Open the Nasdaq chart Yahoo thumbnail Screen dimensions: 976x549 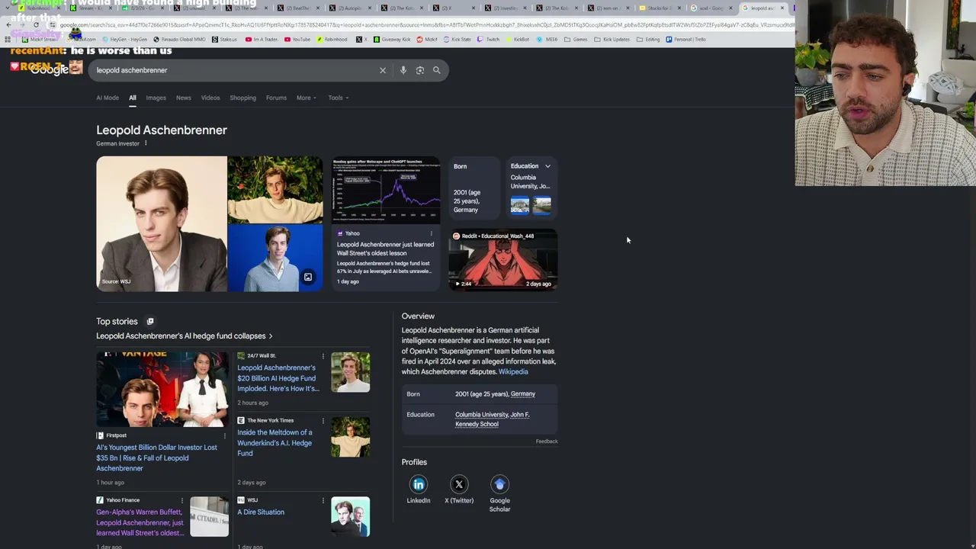point(386,191)
